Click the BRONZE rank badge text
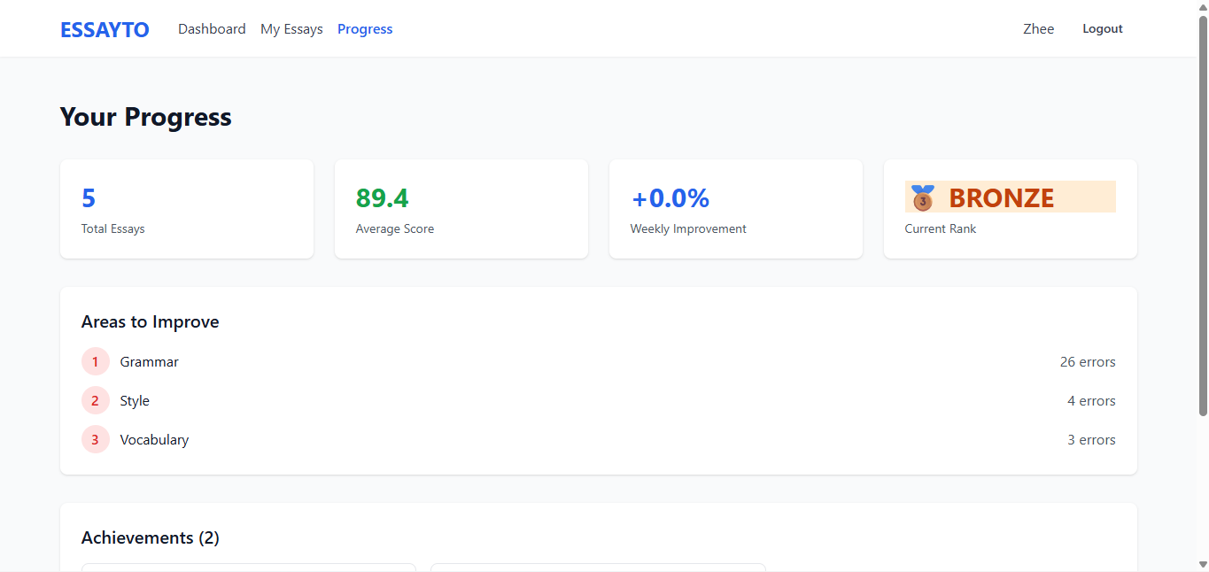 point(1002,197)
